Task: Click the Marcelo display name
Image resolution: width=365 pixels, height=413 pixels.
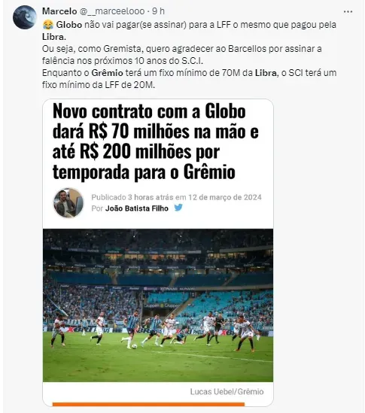Action: point(59,11)
